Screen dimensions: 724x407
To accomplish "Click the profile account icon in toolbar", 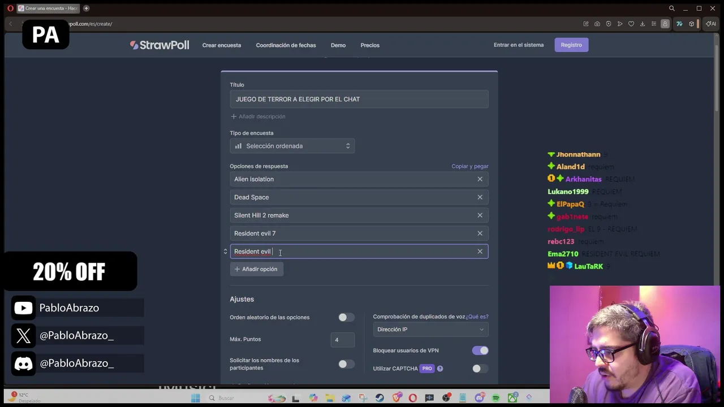I will 665,24.
